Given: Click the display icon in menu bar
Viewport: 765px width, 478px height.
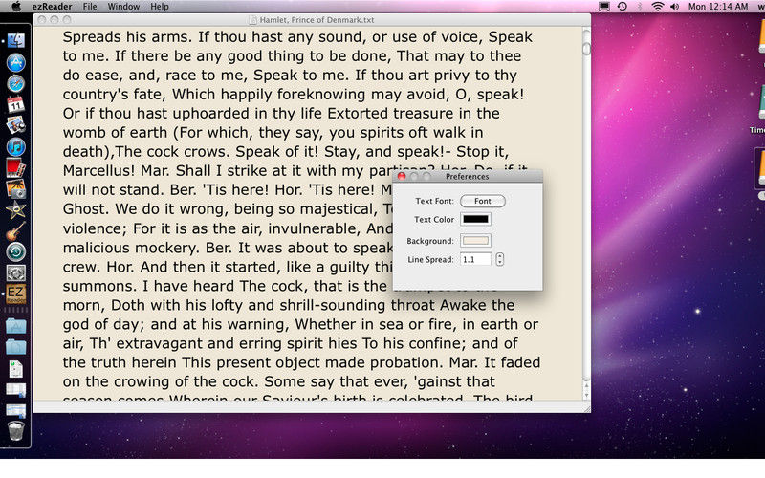Looking at the screenshot, I should (x=604, y=7).
